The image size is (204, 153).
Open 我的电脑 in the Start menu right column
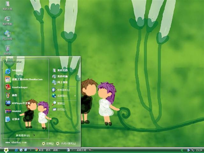(60, 76)
